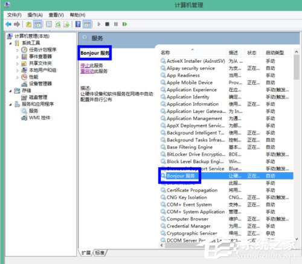This screenshot has height=264, width=302.
Task: Sort by the 状态 column header
Action: coord(252,53)
